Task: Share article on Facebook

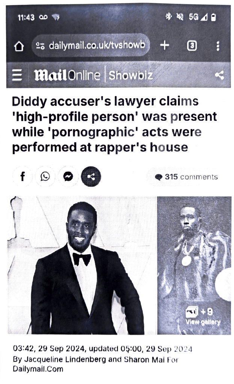Action: 23,176
